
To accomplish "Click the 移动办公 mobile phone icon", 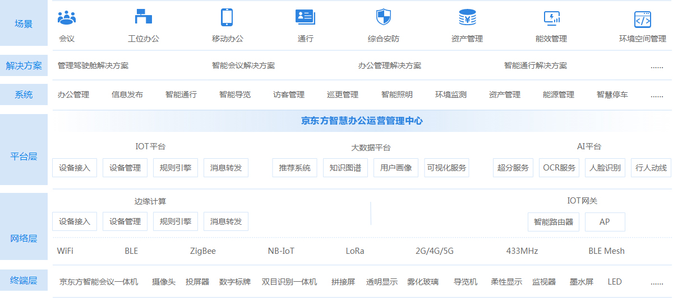I will tap(227, 17).
